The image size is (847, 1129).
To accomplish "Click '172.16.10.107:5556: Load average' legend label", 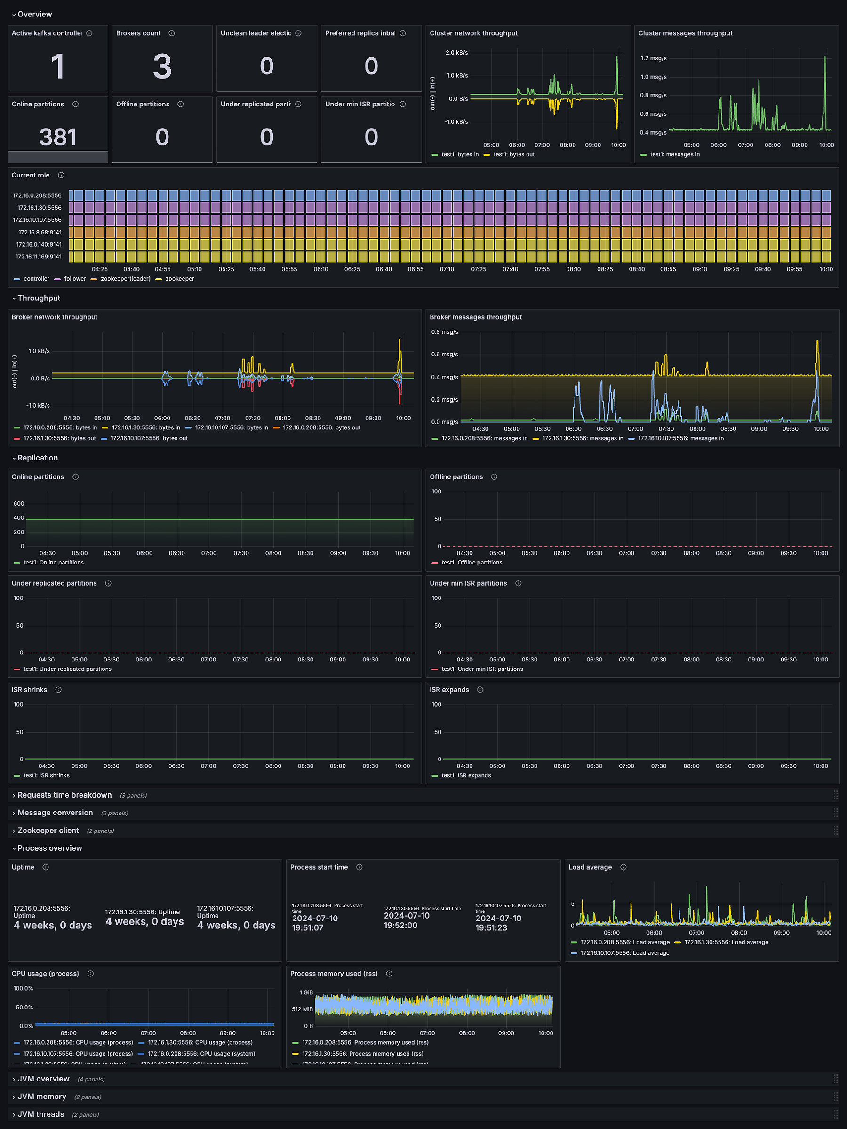I will (x=624, y=953).
